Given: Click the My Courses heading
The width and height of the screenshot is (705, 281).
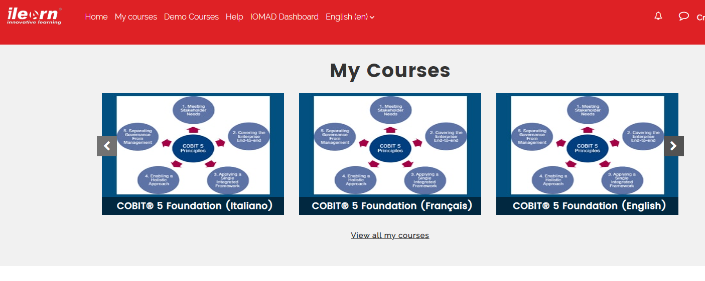Looking at the screenshot, I should click(x=390, y=70).
